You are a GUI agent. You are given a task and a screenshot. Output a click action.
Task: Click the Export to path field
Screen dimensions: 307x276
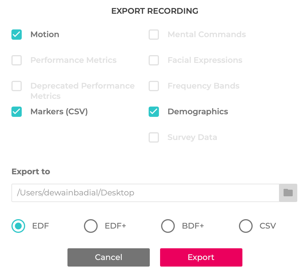pyautogui.click(x=145, y=193)
